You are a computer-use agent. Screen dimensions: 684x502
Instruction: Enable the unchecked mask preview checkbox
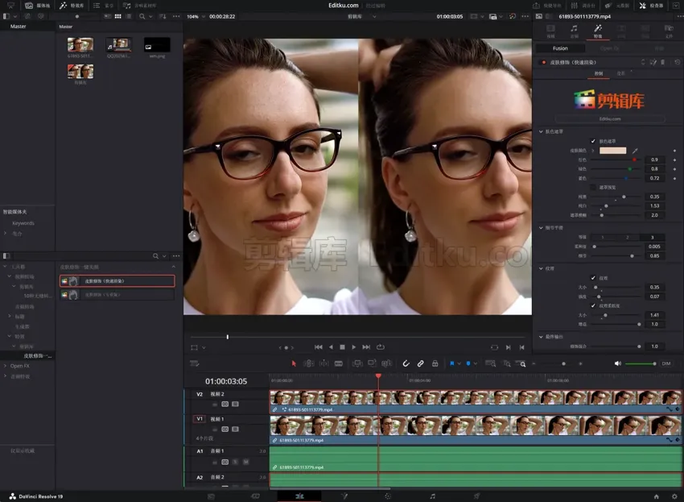593,188
